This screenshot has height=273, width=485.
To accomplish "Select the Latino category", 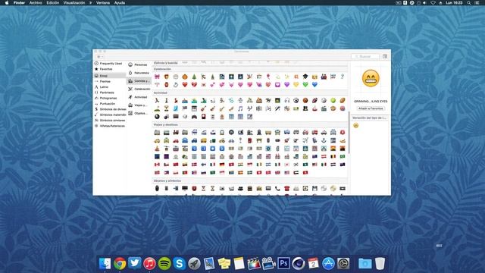I will point(110,87).
